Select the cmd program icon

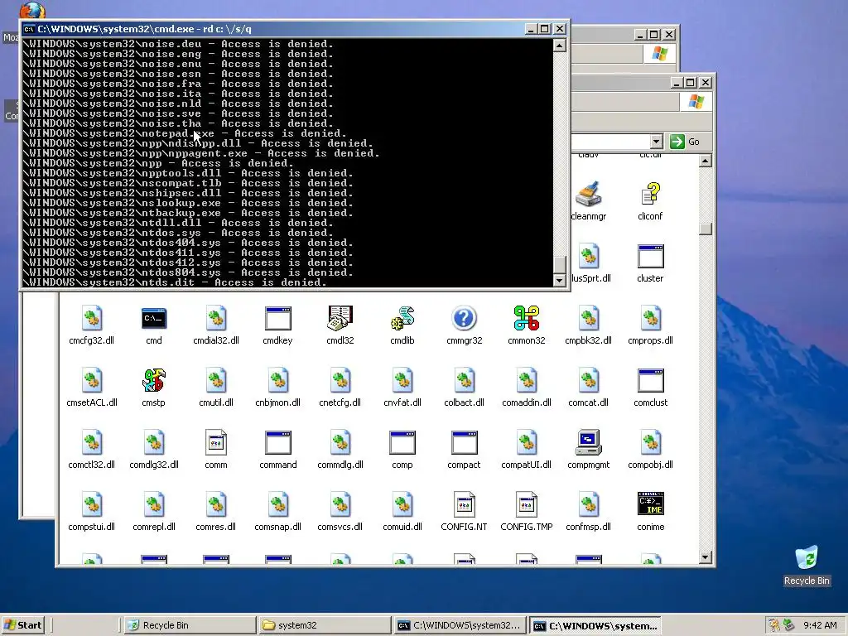[153, 319]
